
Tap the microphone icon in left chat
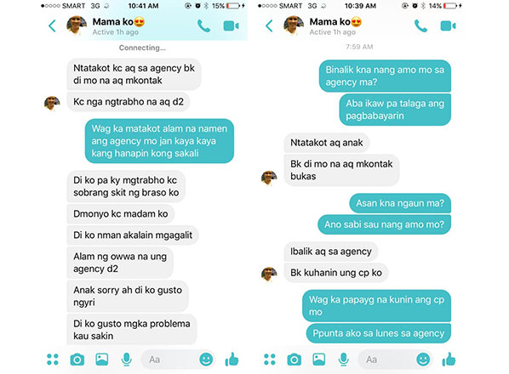126,360
